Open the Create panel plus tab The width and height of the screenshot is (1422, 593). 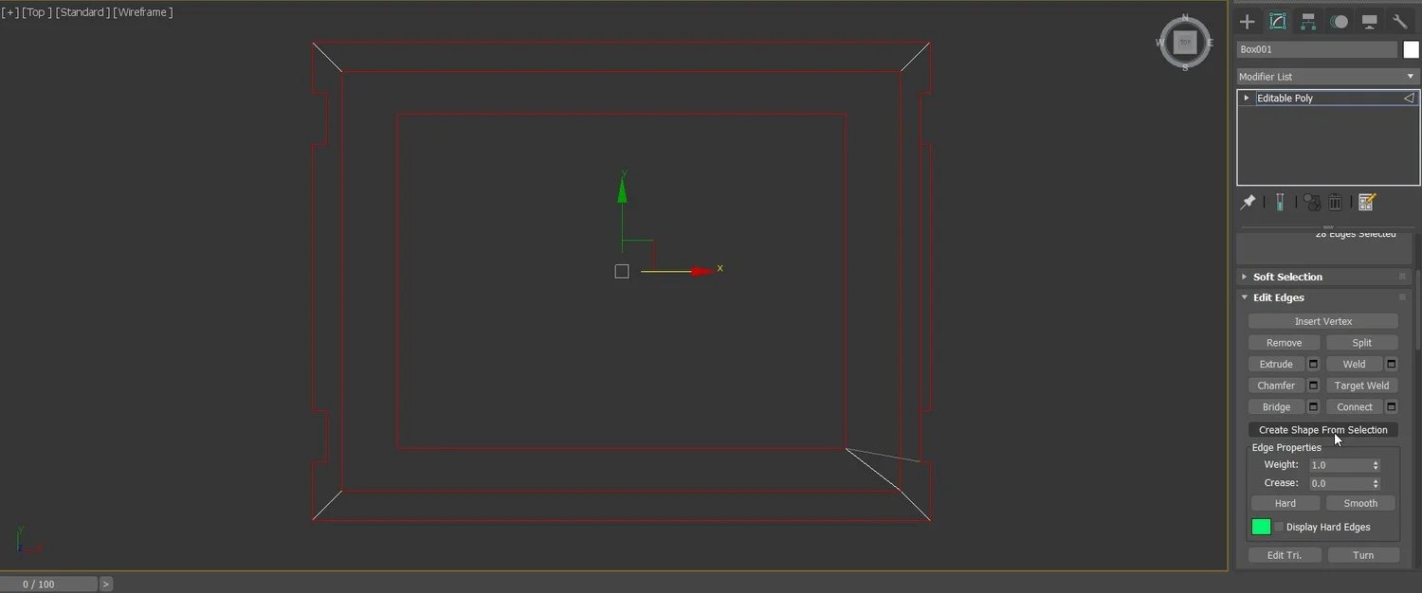pos(1248,21)
